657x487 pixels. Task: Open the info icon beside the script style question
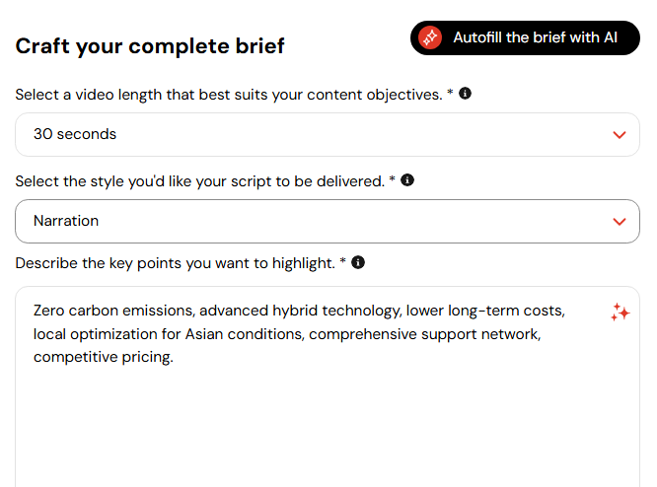coord(407,180)
